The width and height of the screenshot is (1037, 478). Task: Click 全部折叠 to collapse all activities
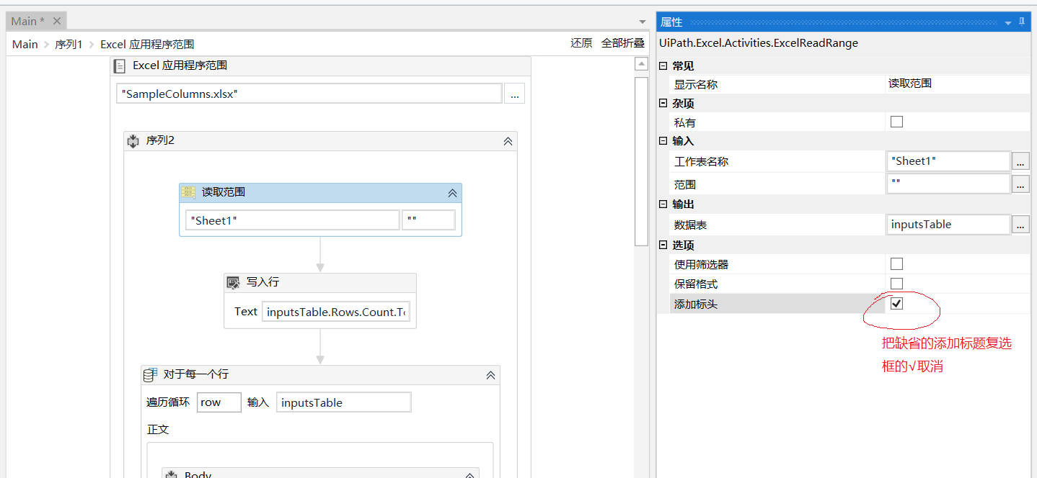[622, 43]
